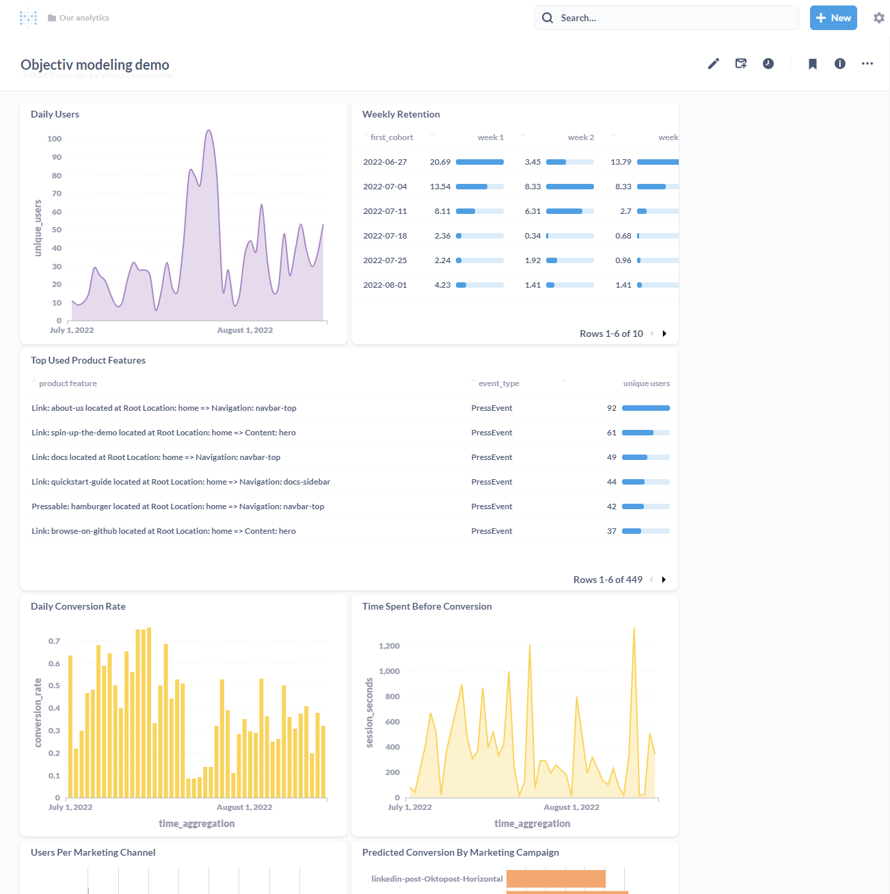This screenshot has width=890, height=894.
Task: Select cohort 2022-07-11 cell
Action: 385,211
